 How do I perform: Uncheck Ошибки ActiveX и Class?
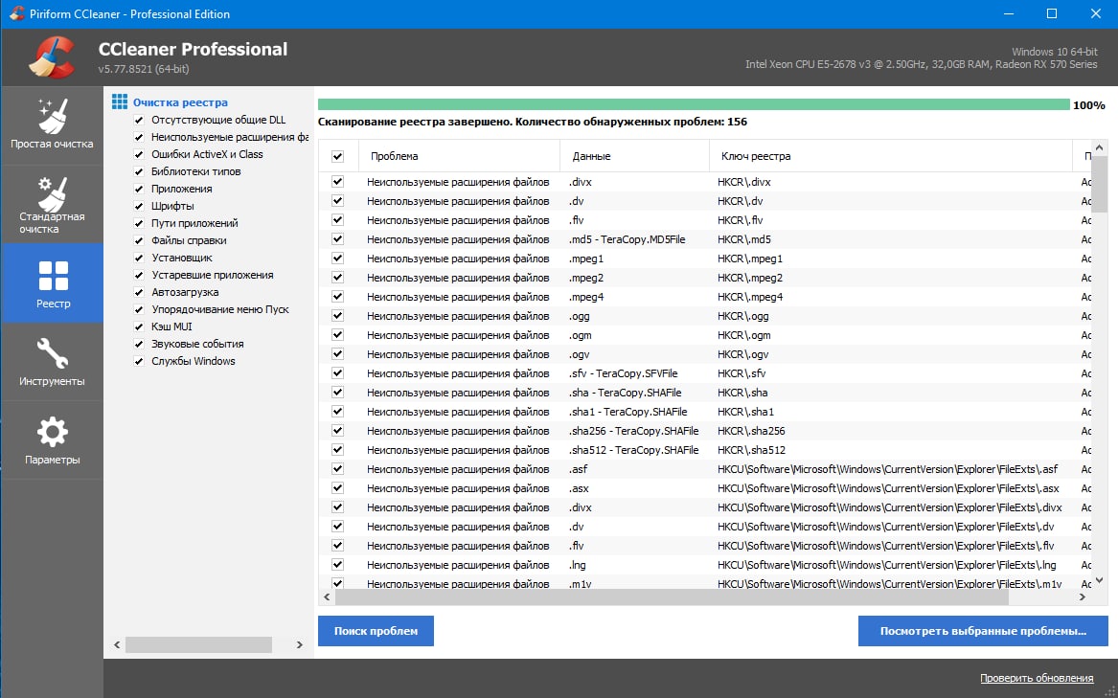click(x=139, y=154)
